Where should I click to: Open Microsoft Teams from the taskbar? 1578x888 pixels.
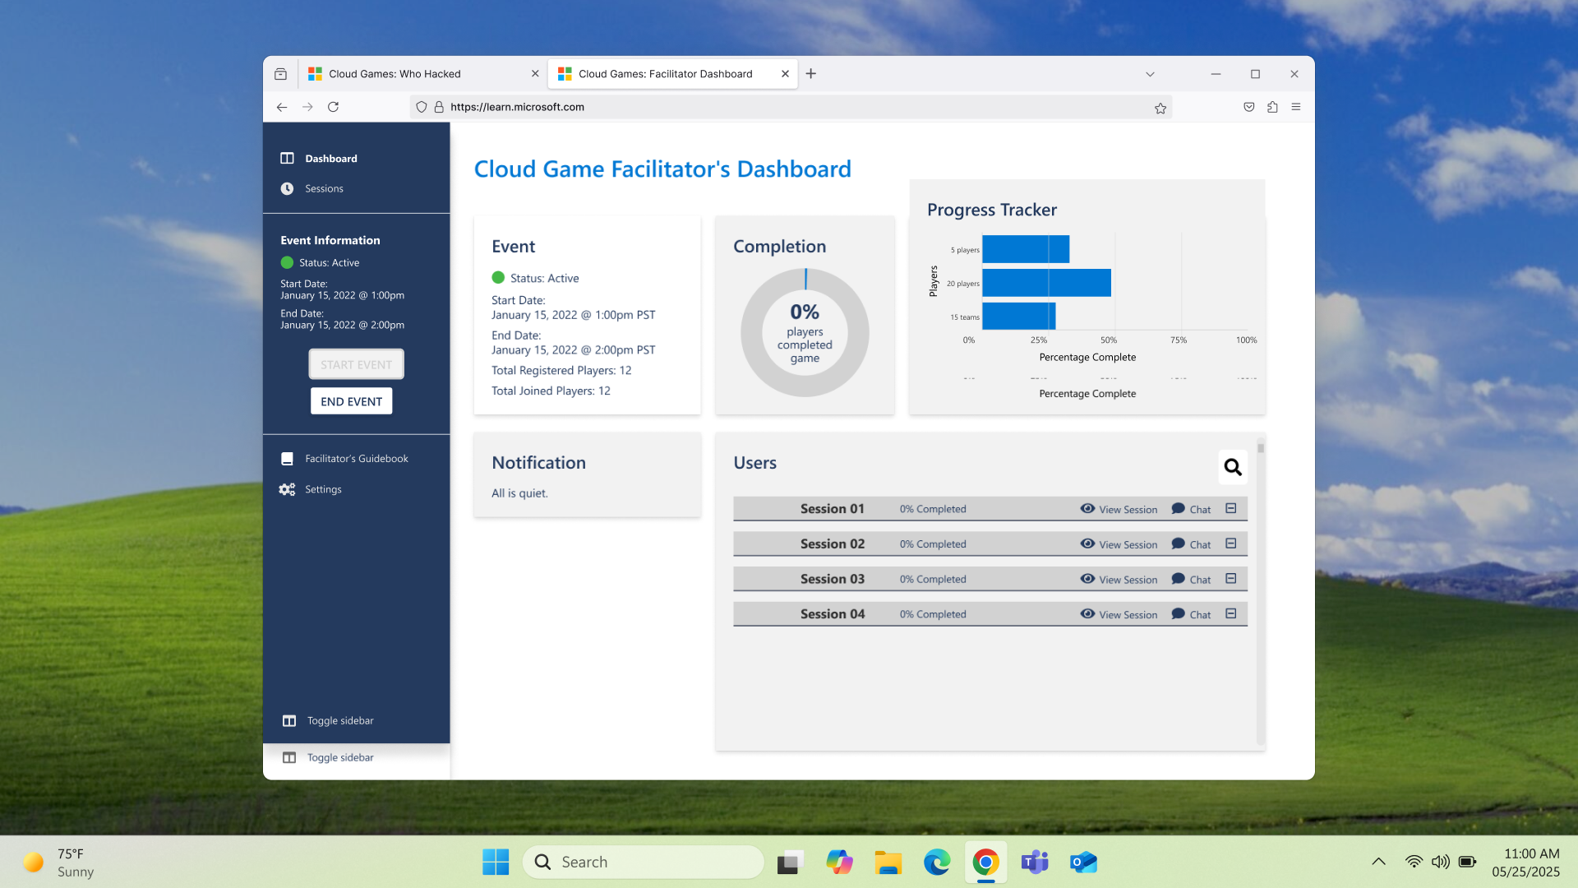[x=1034, y=862]
